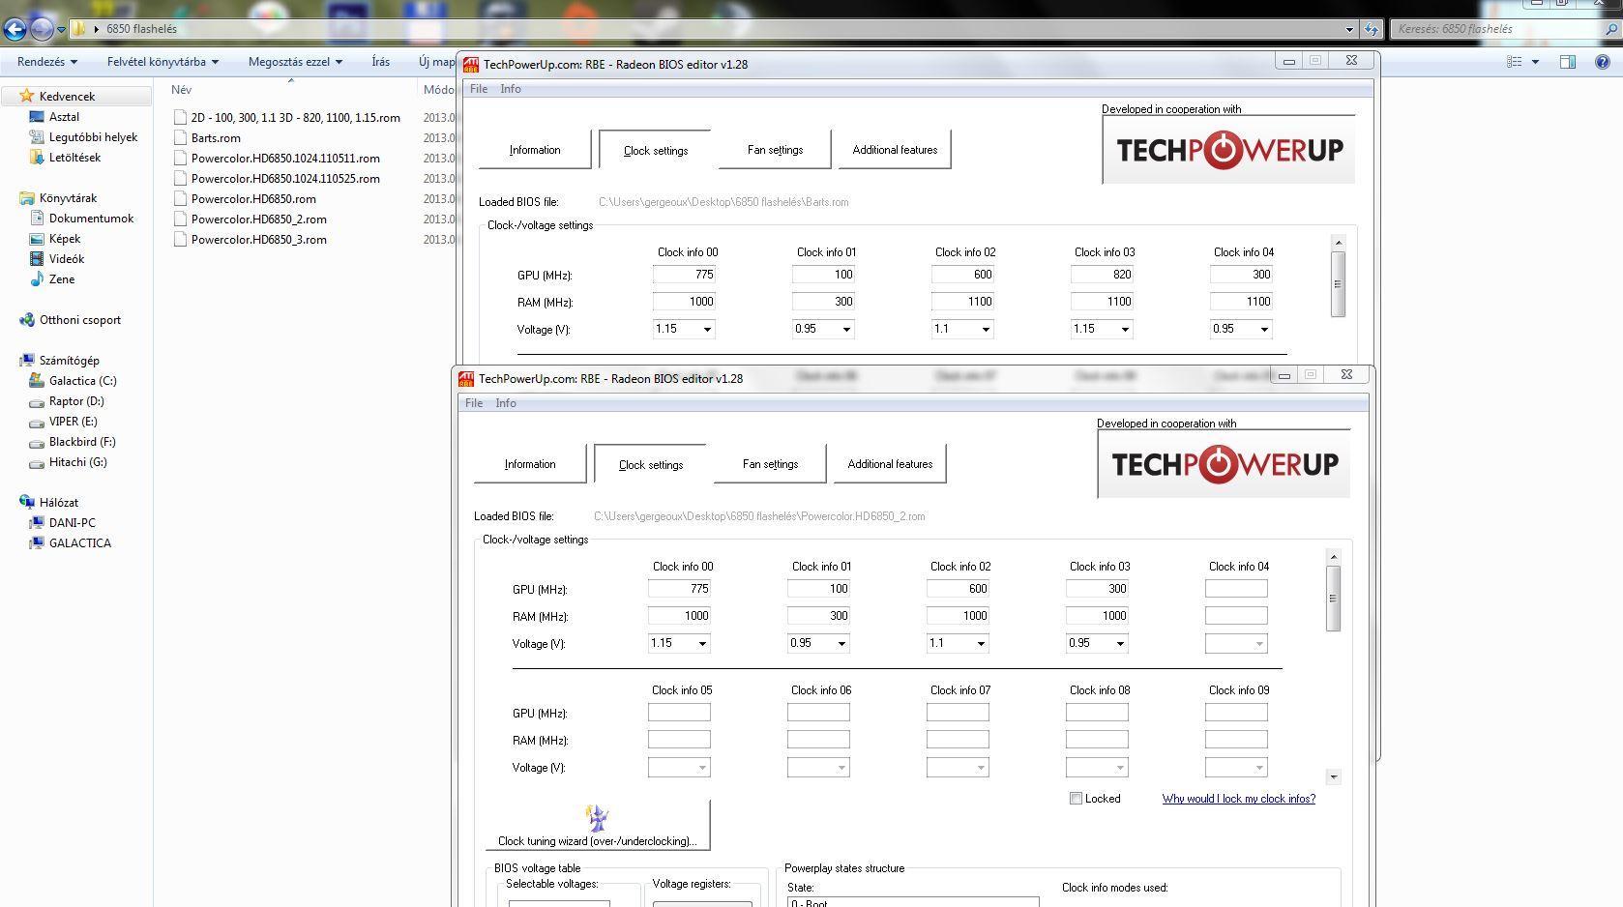The width and height of the screenshot is (1623, 907).
Task: Click scroll down arrow of clock settings panel
Action: pos(1333,776)
